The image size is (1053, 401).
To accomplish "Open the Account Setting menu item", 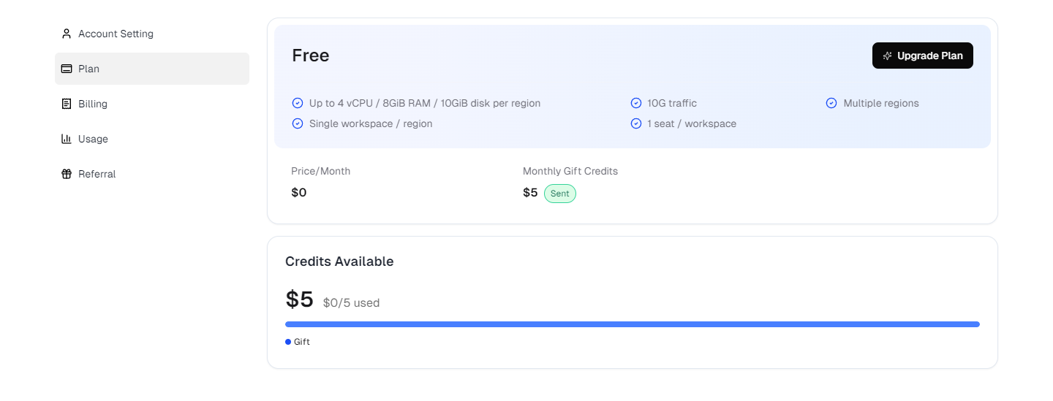I will [152, 34].
